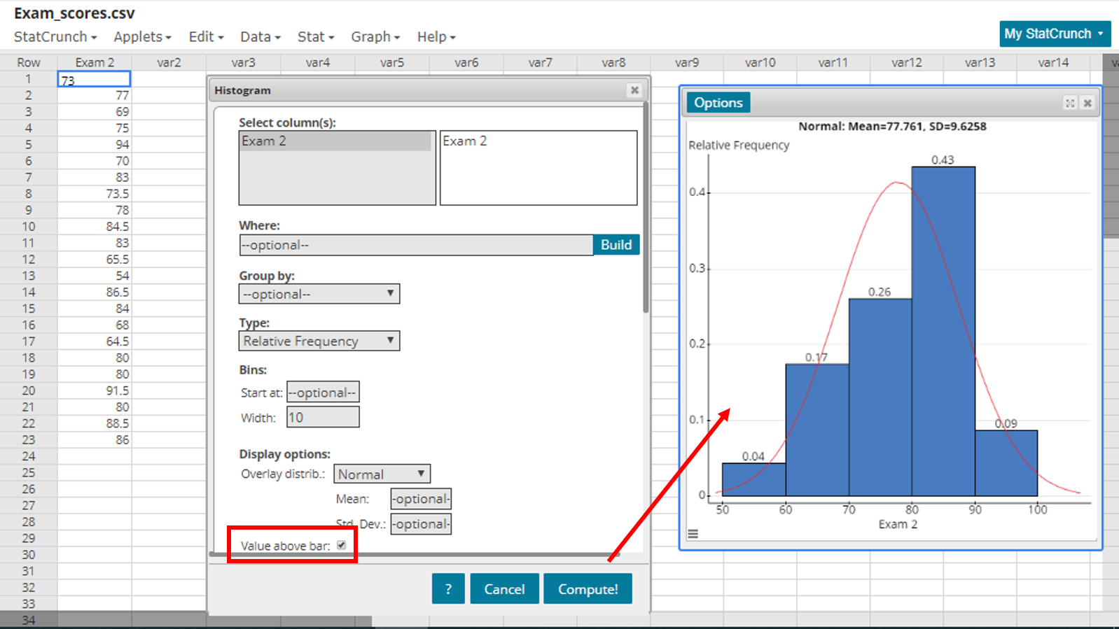Click the Cancel button
The width and height of the screenshot is (1119, 629).
tap(504, 588)
